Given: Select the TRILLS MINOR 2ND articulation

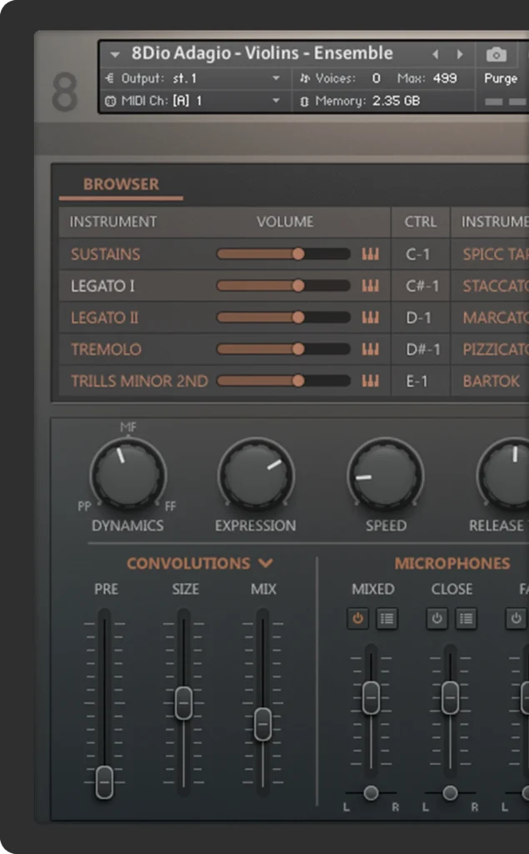Looking at the screenshot, I should click(139, 380).
